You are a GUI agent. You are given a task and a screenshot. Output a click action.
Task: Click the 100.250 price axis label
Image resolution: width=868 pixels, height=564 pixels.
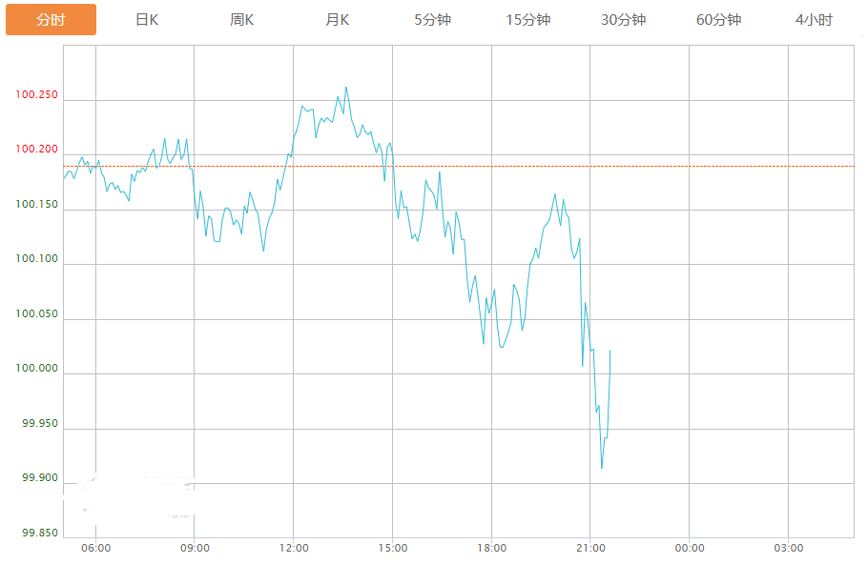[37, 95]
